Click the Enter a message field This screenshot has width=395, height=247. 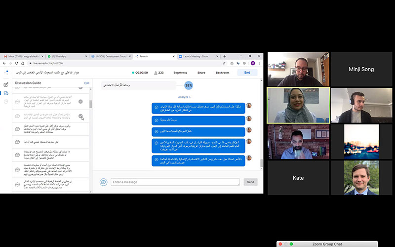tap(175, 182)
